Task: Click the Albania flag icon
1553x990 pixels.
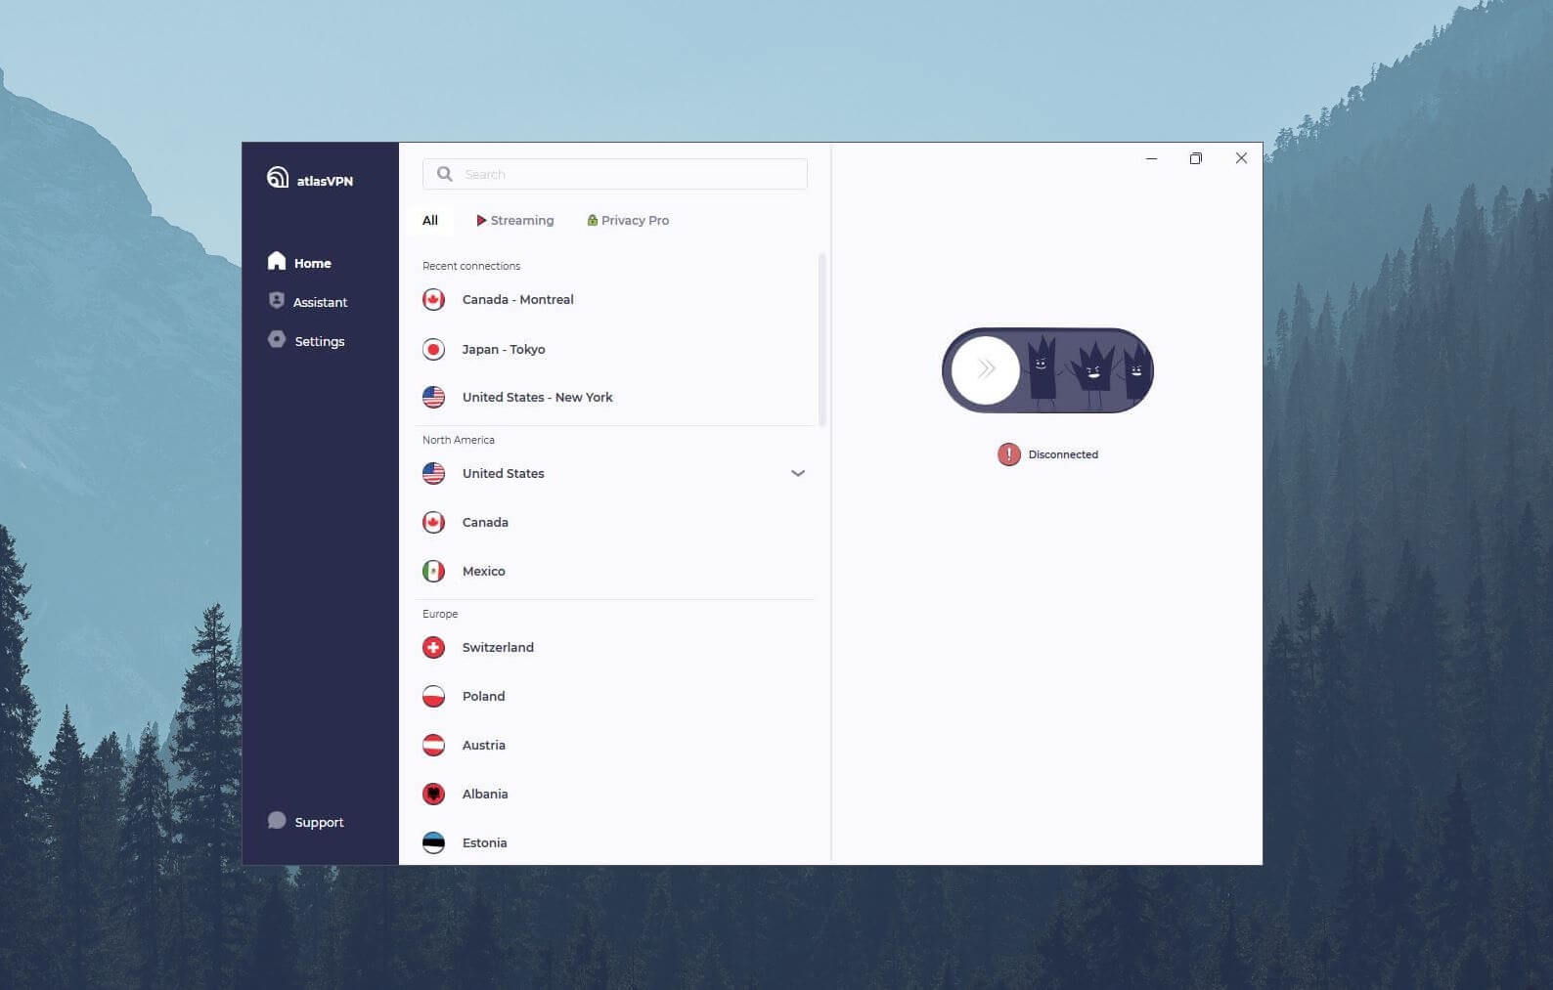Action: 433,794
